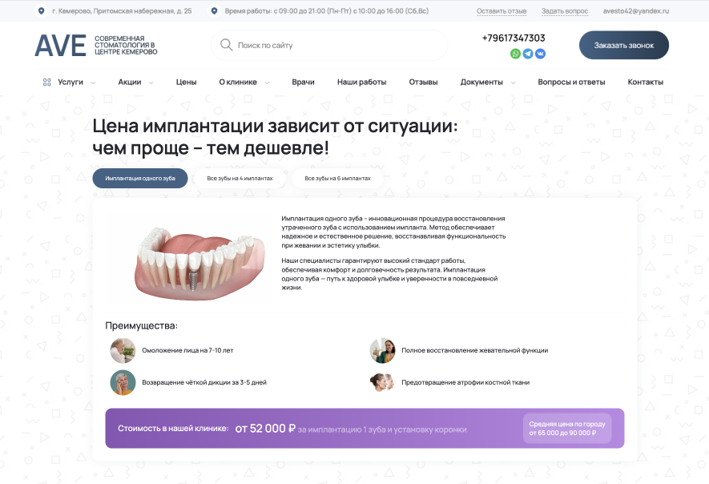Viewport: 709px width, 484px height.
Task: Click the search magnifier icon
Action: pyautogui.click(x=226, y=46)
